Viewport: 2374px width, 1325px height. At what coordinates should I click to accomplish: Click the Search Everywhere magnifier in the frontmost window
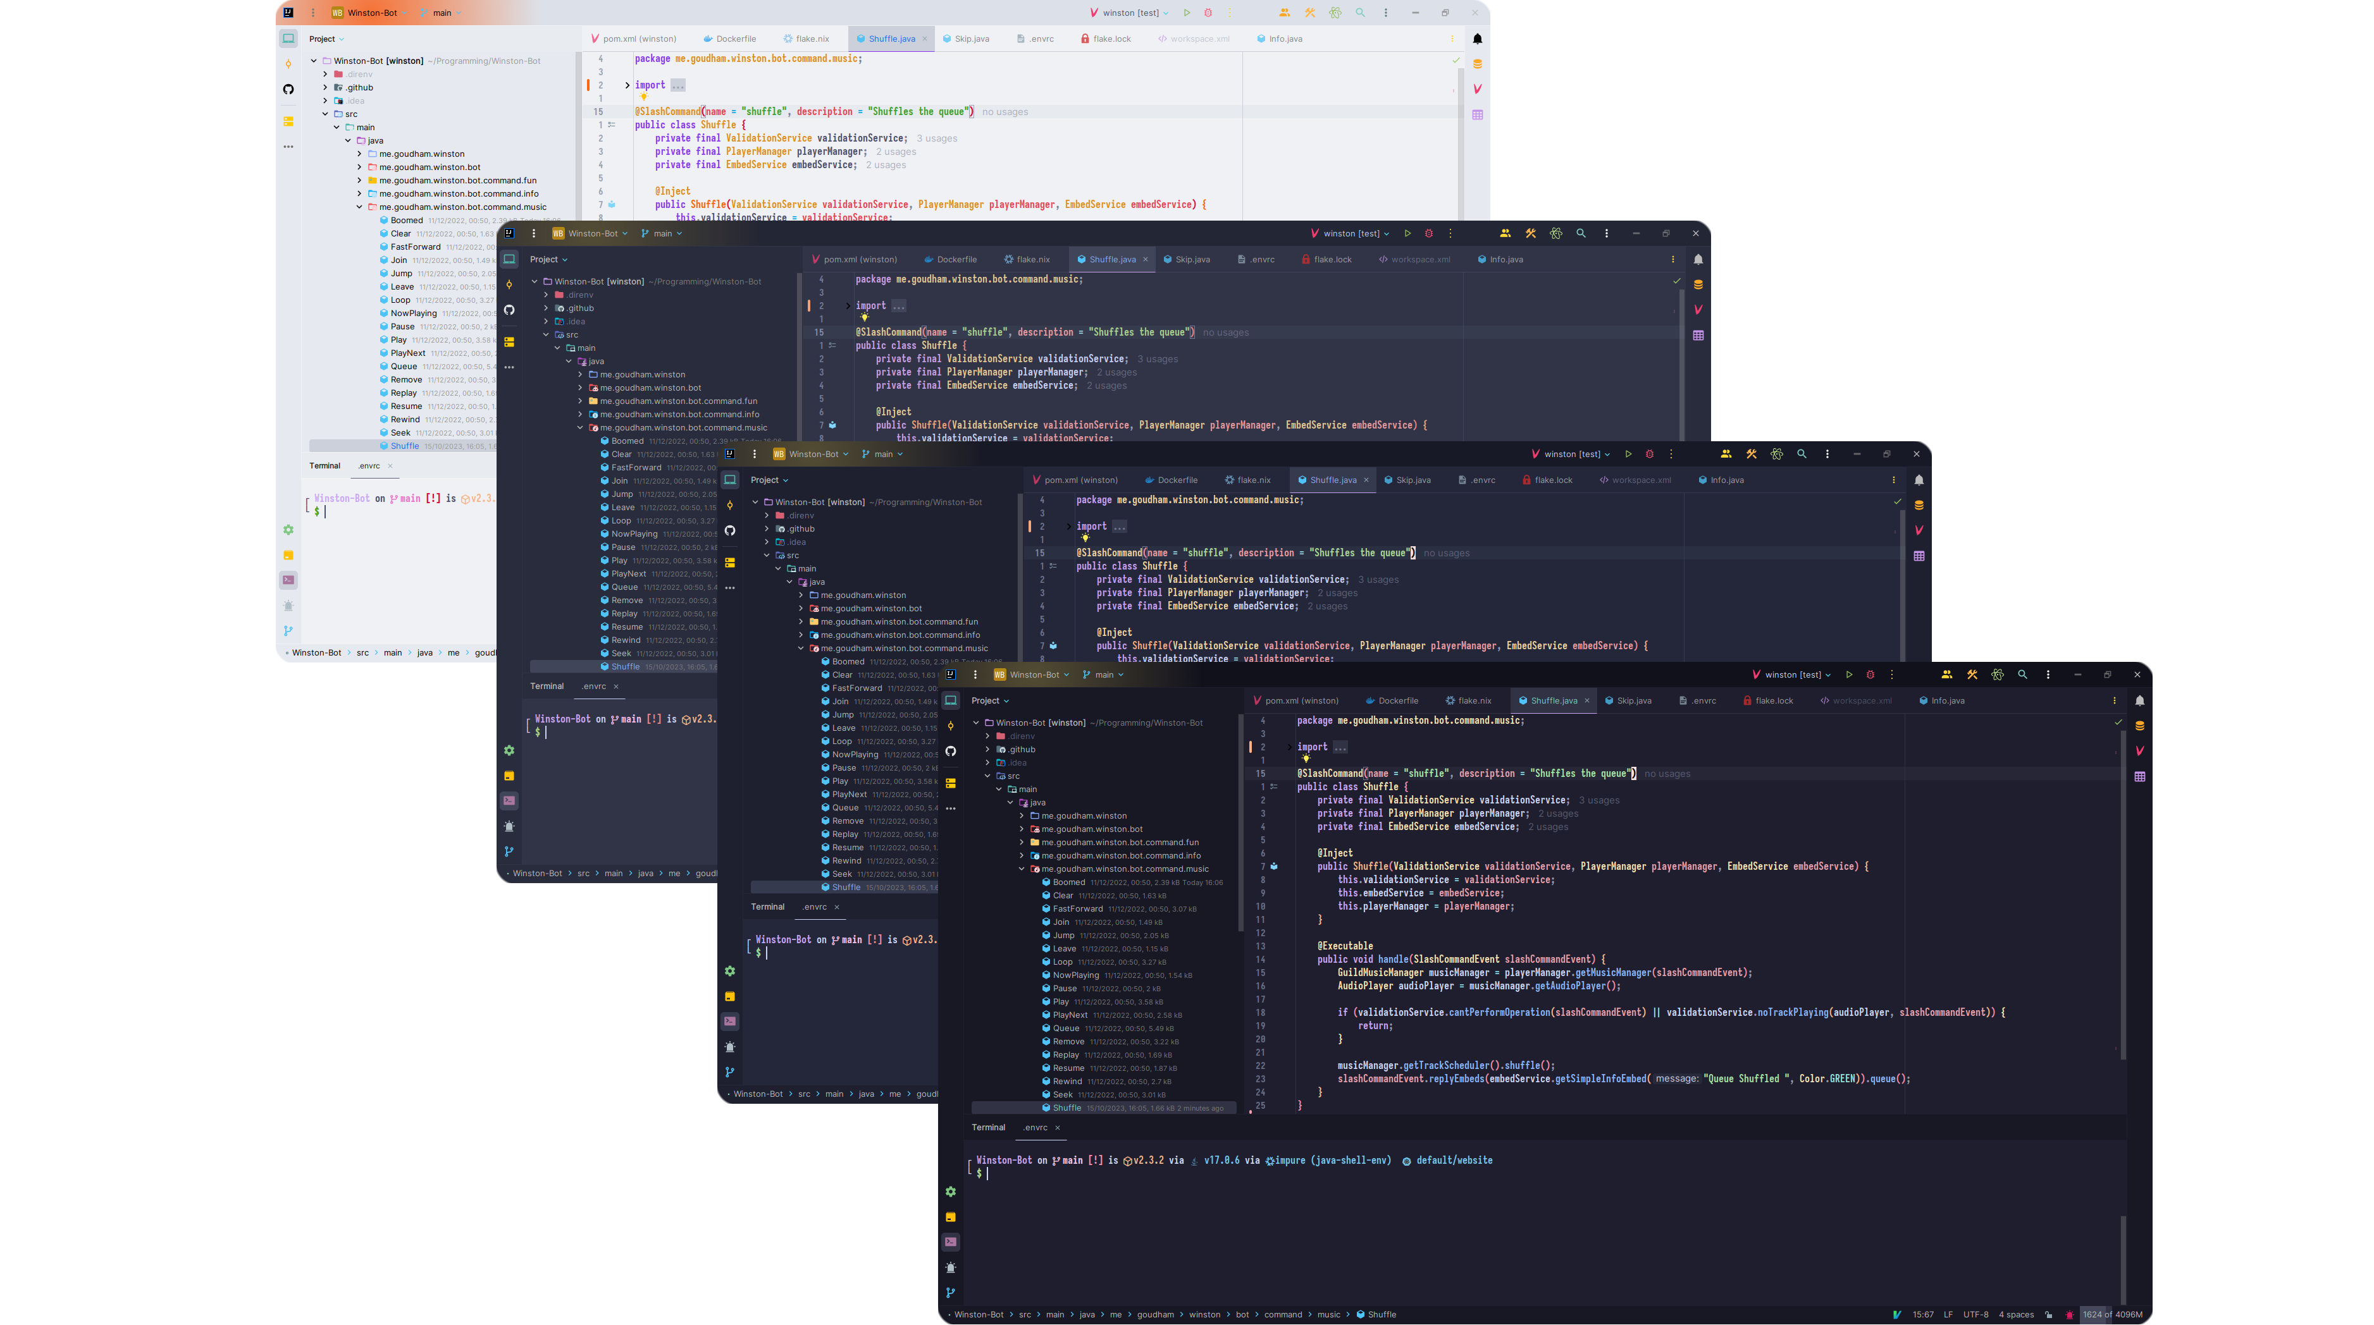point(2022,675)
